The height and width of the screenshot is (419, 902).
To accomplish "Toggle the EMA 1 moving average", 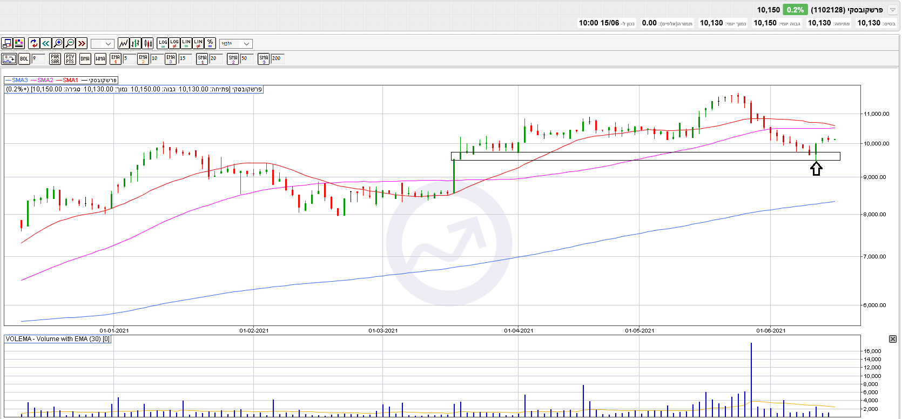I will pos(116,58).
